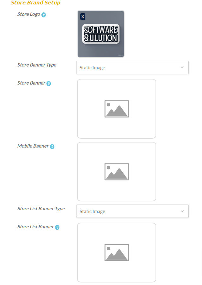Choose a file for the Mobile Banner area
202x285 pixels.
[x=117, y=172]
